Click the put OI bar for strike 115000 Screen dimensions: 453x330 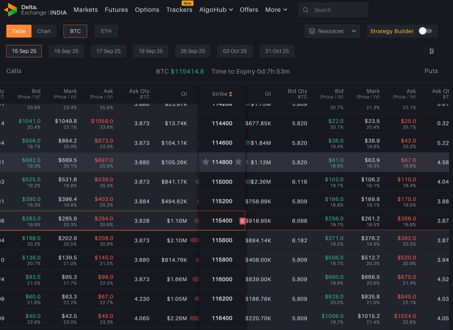pyautogui.click(x=249, y=182)
